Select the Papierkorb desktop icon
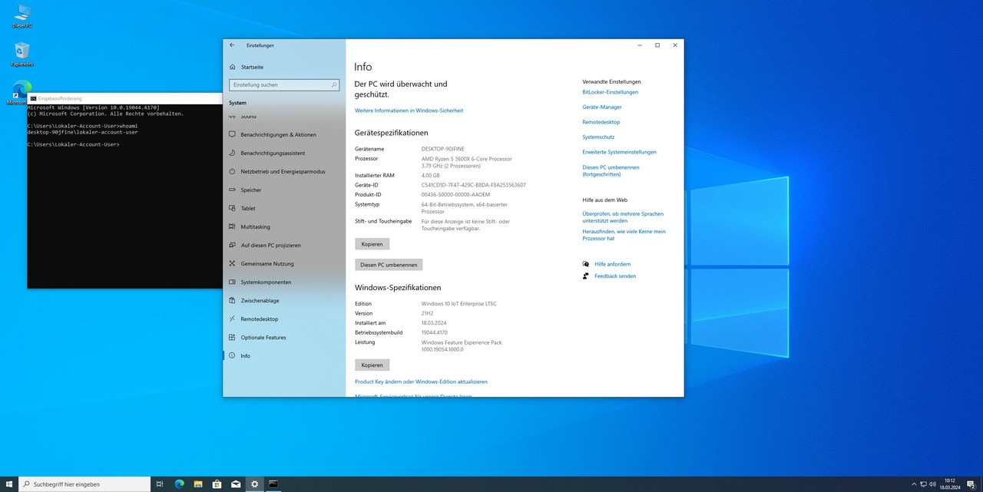The width and height of the screenshot is (983, 492). coord(22,54)
